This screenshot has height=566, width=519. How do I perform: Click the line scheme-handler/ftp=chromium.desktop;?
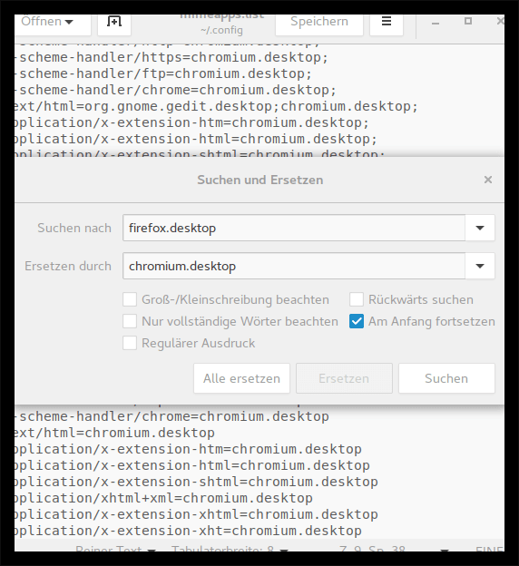point(163,73)
